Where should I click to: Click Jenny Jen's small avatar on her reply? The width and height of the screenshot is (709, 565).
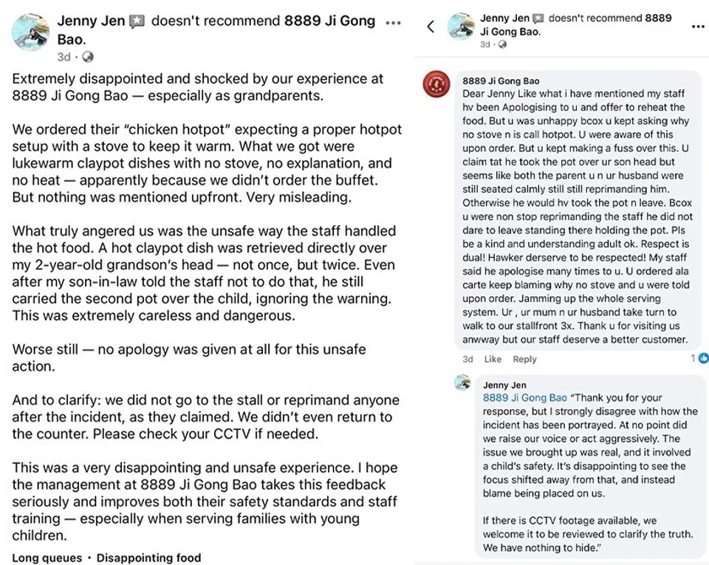click(x=462, y=383)
